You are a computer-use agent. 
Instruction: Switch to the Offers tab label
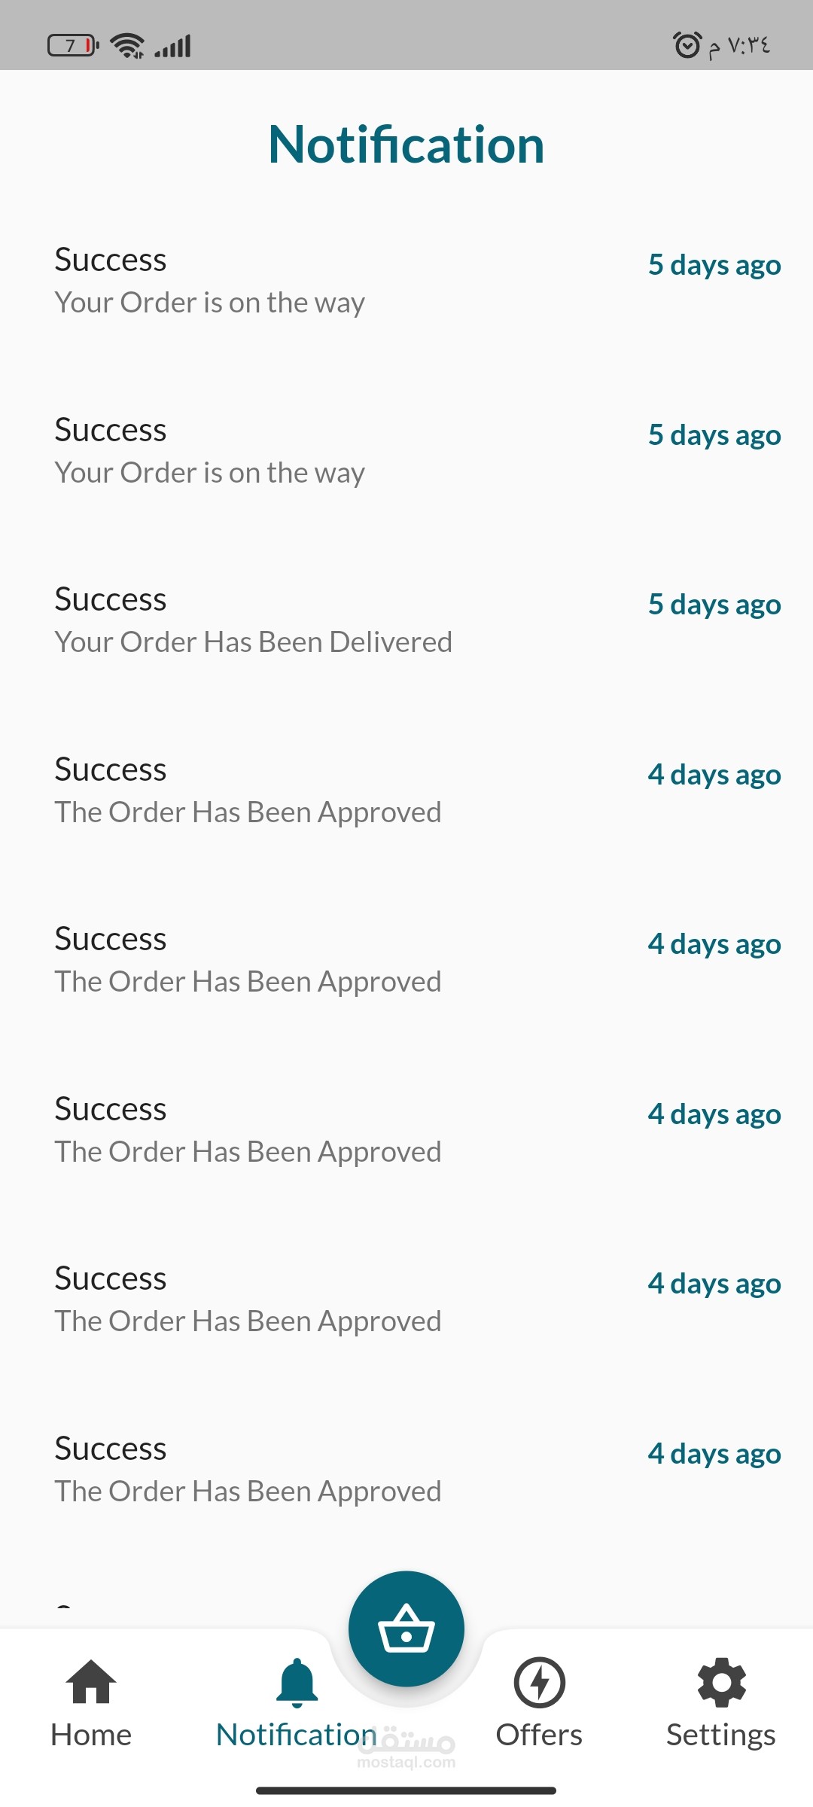pyautogui.click(x=539, y=1735)
